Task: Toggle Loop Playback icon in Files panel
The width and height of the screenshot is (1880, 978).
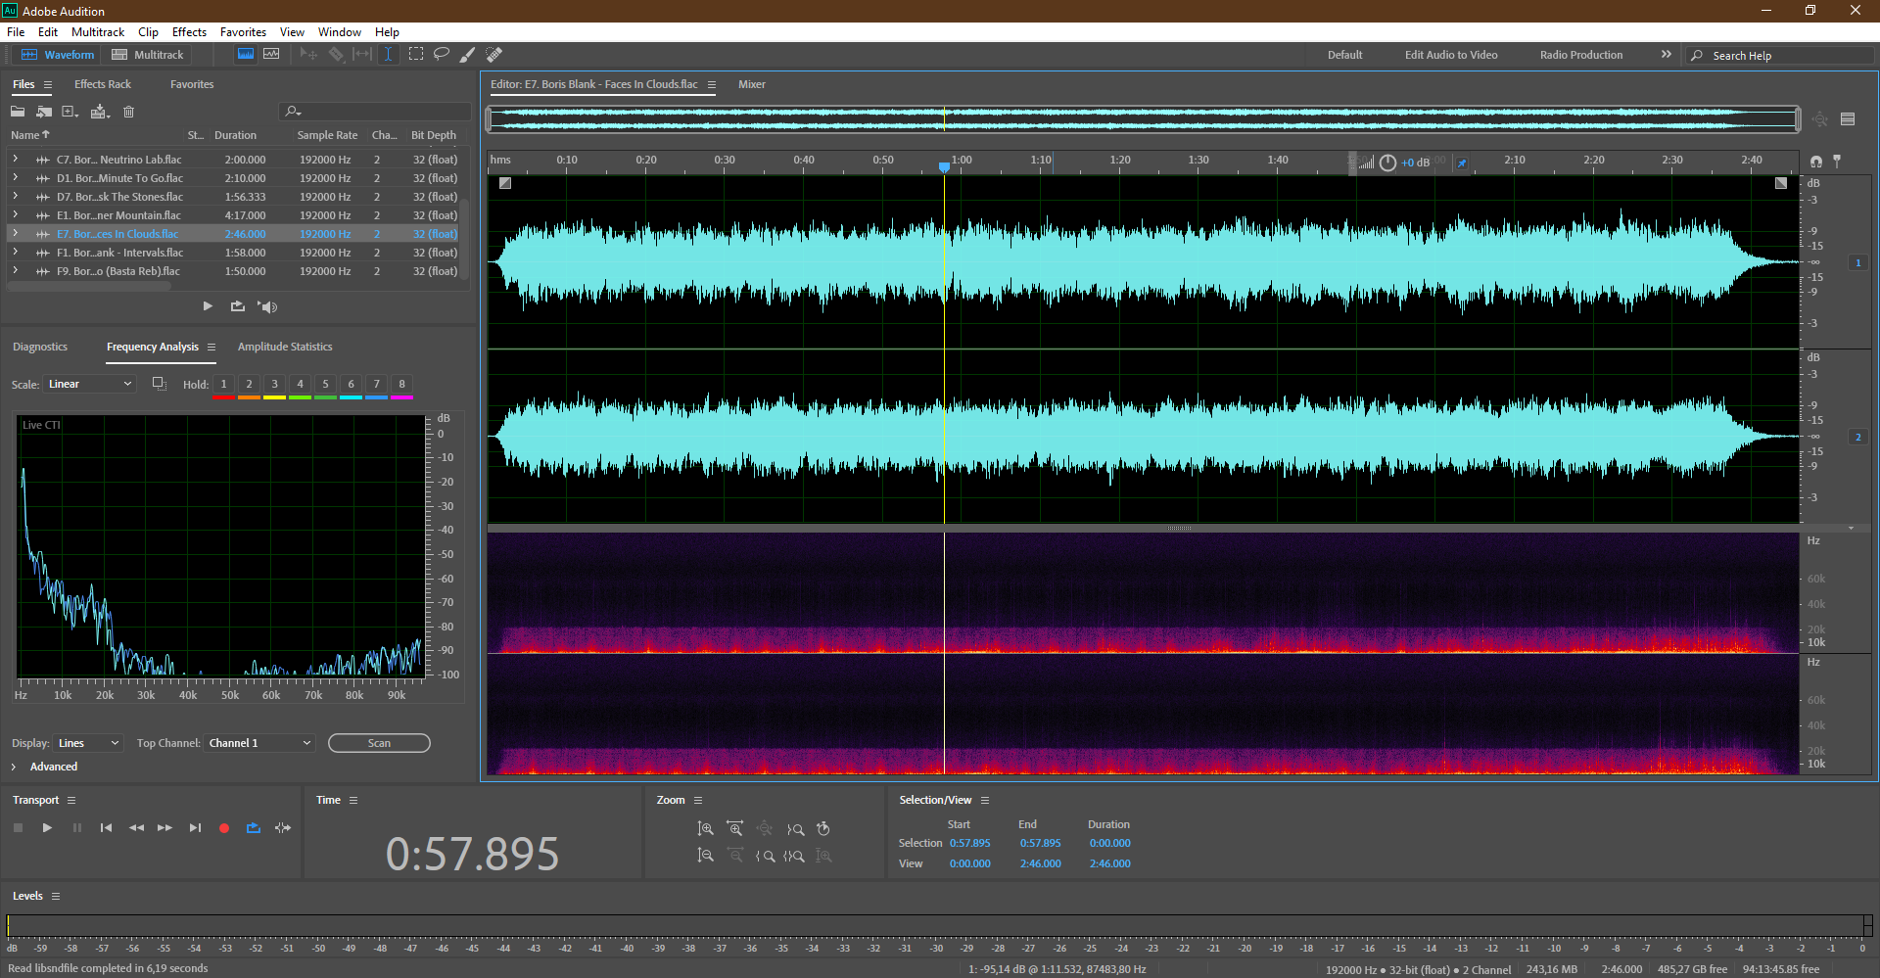Action: click(237, 306)
